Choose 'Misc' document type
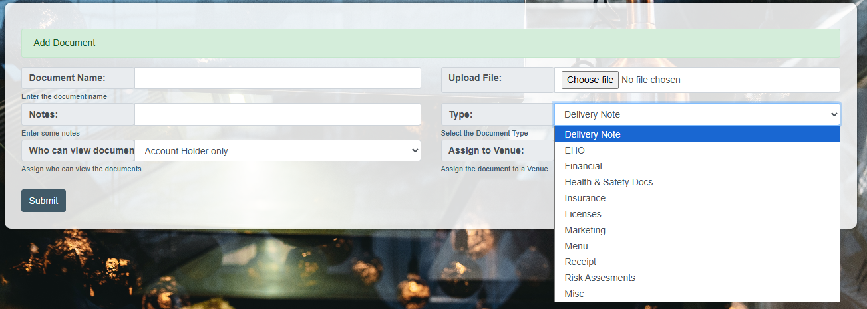Screen dimensions: 867x309 coord(574,294)
